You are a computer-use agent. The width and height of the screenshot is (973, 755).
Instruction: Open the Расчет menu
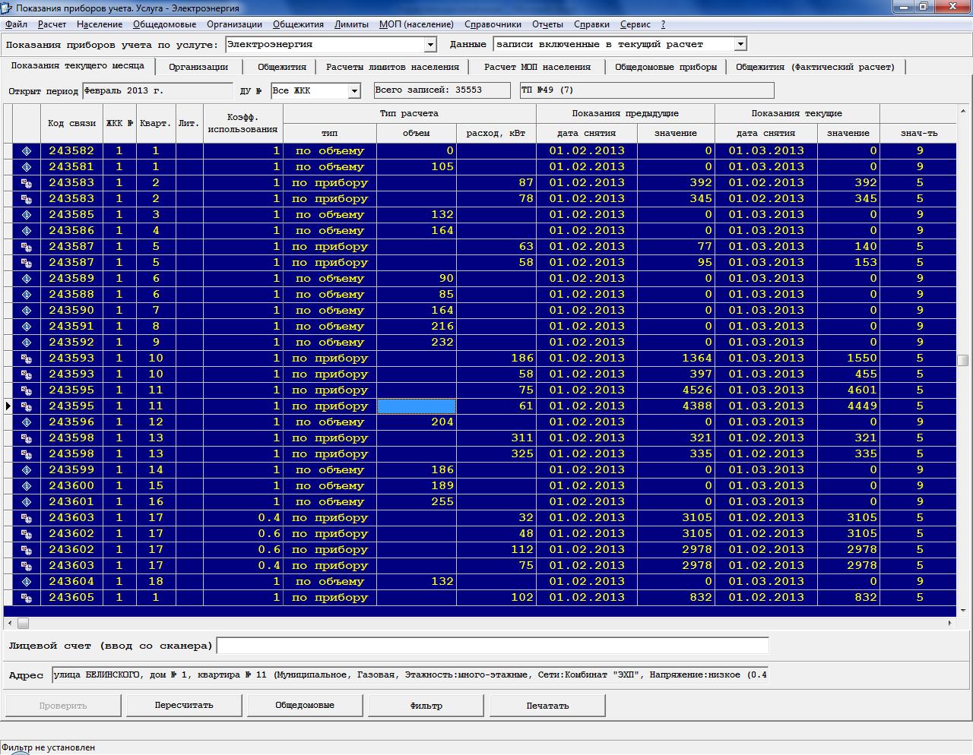(52, 24)
